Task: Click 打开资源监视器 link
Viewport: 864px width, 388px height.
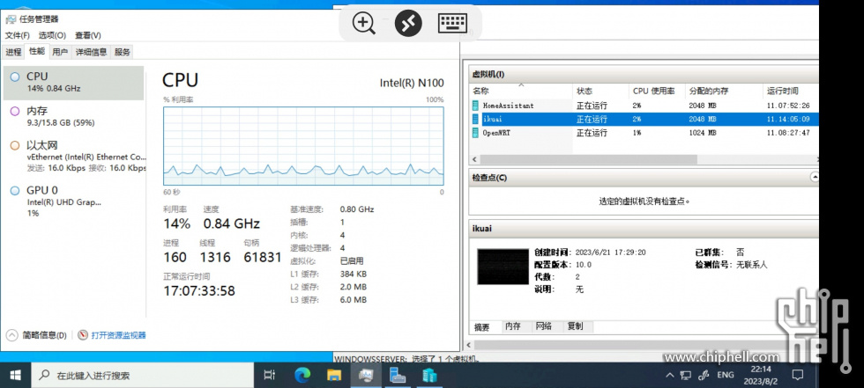Action: (118, 334)
